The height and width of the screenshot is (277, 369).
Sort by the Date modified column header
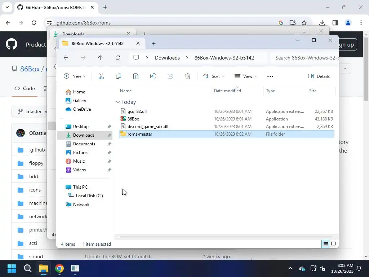(x=227, y=91)
